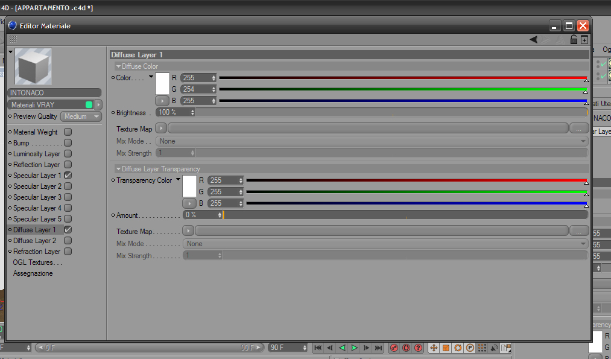Click Transparency Texture Map browse button
This screenshot has width=611, height=359.
(579, 230)
